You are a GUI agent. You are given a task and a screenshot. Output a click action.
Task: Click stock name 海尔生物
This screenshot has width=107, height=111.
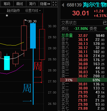(95, 5)
